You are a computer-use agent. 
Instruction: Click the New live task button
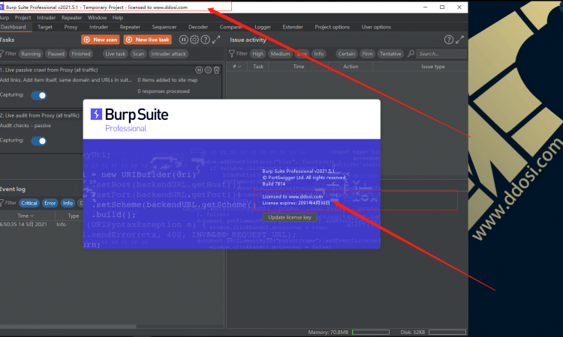coord(148,40)
